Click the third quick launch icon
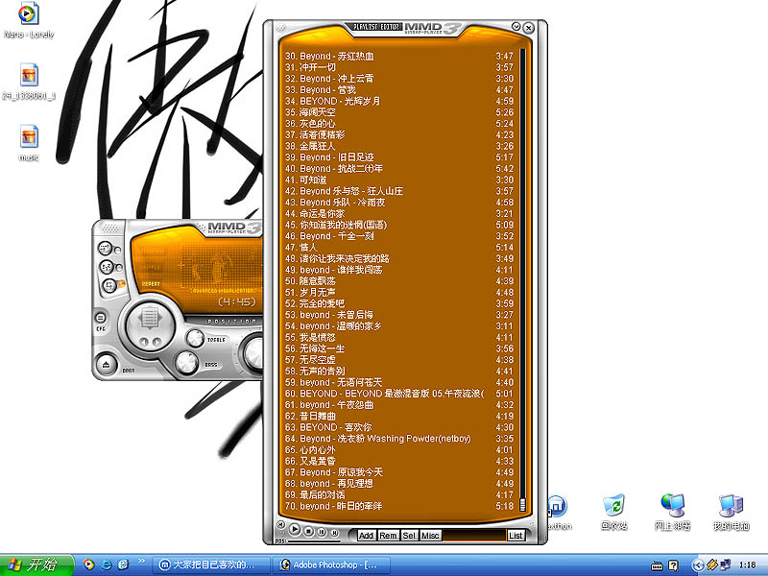Viewport: 768px width, 576px height. click(x=124, y=564)
